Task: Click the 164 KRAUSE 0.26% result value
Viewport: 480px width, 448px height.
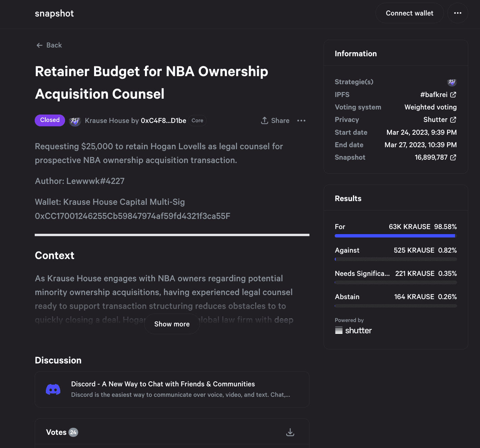Action: tap(425, 297)
